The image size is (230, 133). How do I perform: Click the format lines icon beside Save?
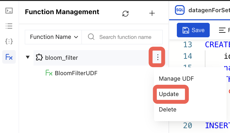coord(222,30)
